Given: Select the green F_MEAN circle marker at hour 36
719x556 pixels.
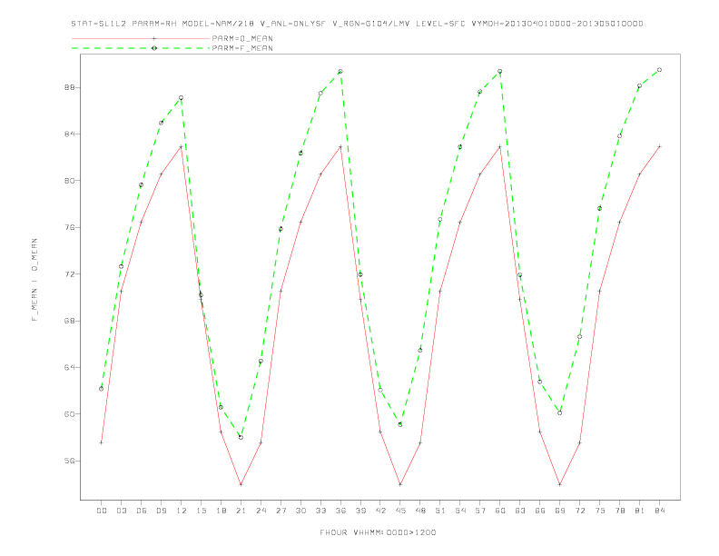Looking at the screenshot, I should [340, 72].
